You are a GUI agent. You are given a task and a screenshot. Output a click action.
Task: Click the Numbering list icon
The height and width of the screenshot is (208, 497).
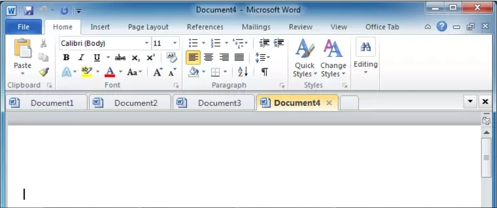tap(216, 43)
